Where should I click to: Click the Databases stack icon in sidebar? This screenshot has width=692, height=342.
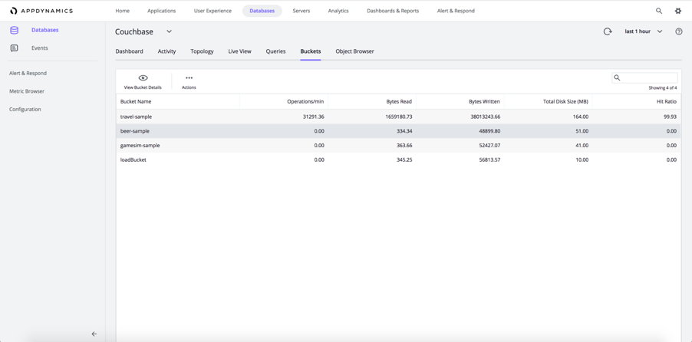[x=14, y=31]
